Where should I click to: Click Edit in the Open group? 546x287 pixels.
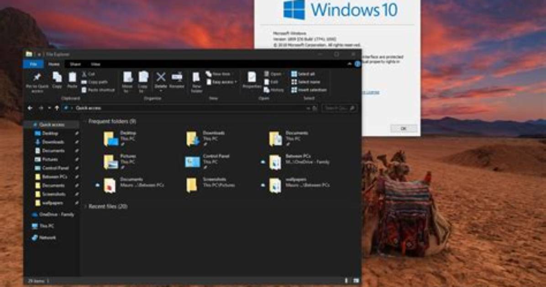271,82
